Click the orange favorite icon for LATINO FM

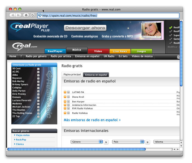coord(65,92)
